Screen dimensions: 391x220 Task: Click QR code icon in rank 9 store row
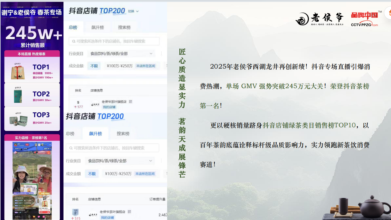[130, 102]
